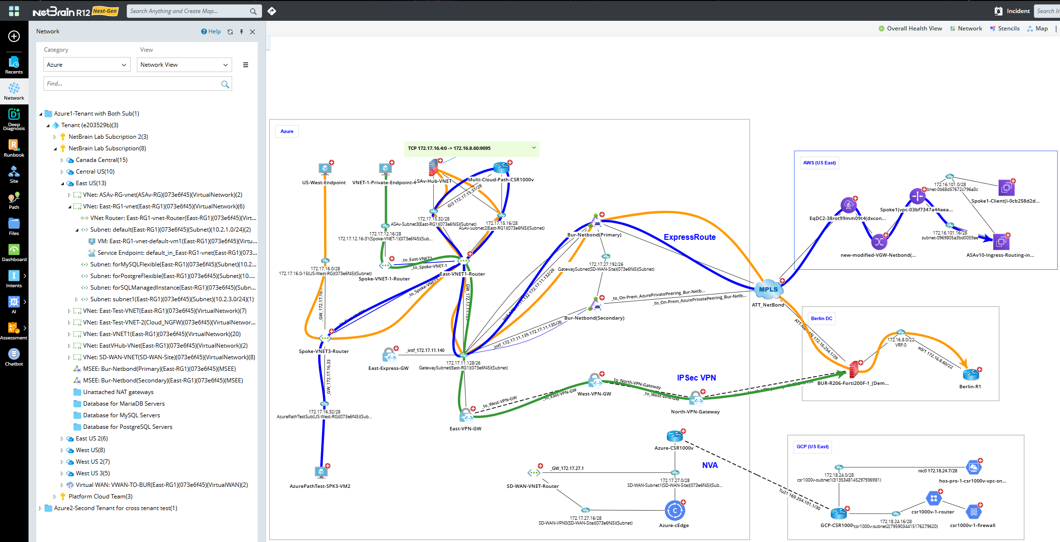Viewport: 1060px width, 542px height.
Task: Open the Runbook tool
Action: coord(14,148)
